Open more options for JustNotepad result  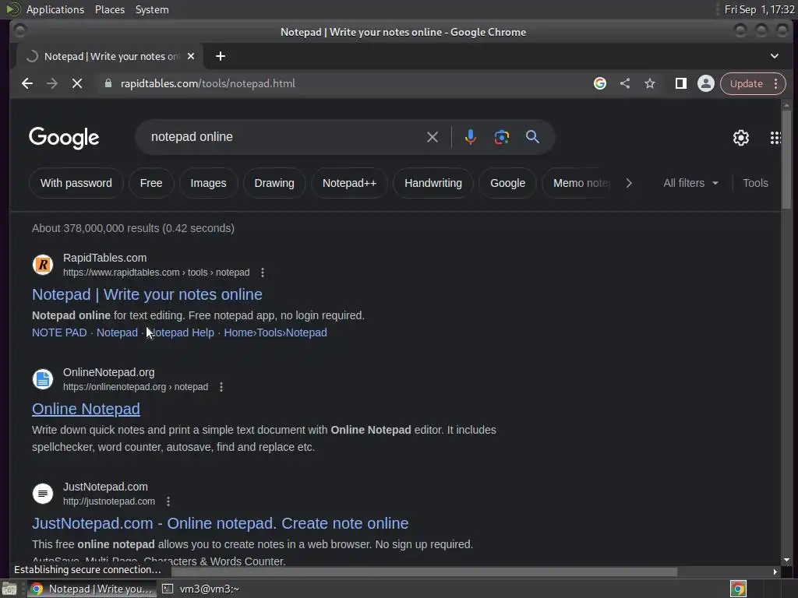(x=168, y=501)
